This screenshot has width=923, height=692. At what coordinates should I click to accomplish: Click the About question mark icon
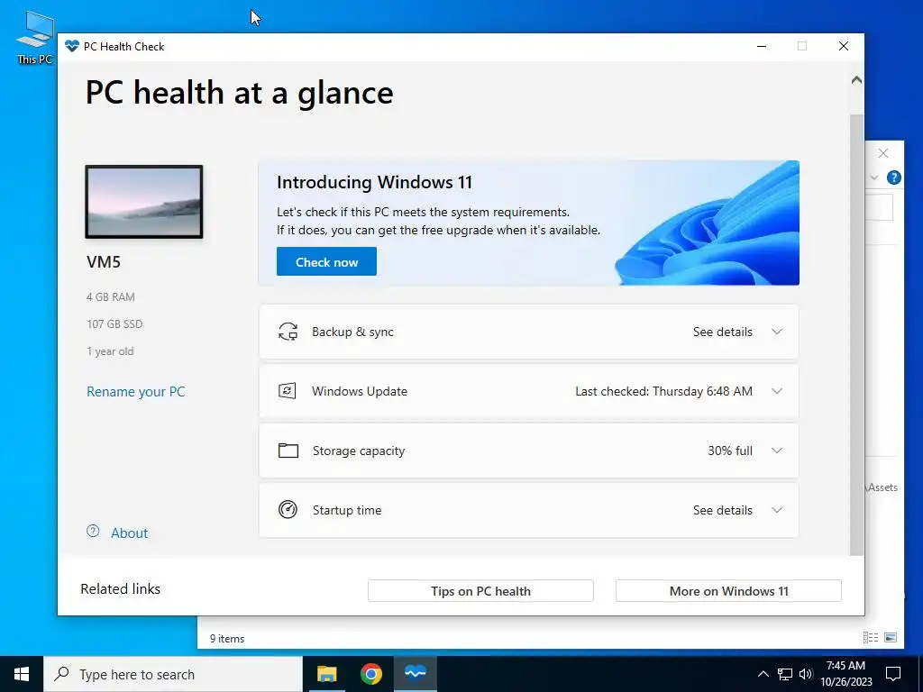(x=93, y=532)
